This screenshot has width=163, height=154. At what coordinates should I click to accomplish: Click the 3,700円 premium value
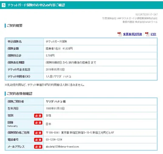click(50, 55)
